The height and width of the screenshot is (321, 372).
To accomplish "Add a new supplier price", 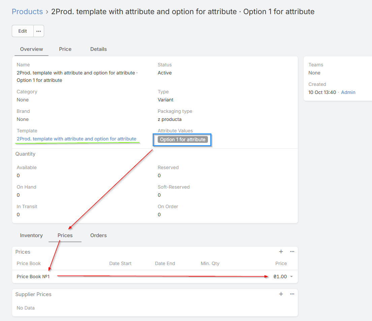I will pos(281,294).
